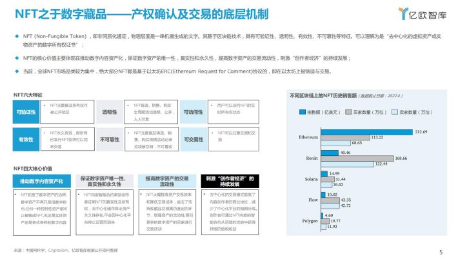Viewport: 458px width, 257px height.
Task: Click the blue 销售额 legend swatch
Action: [303, 112]
